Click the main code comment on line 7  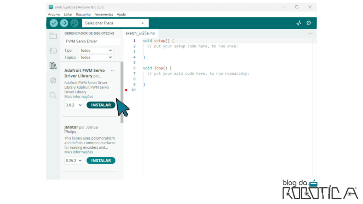(198, 74)
